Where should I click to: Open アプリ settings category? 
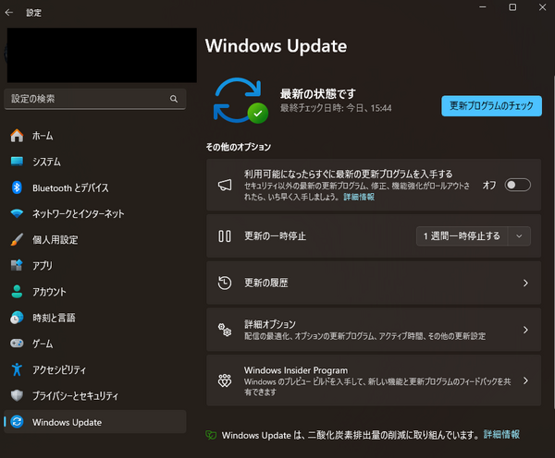tap(95, 265)
